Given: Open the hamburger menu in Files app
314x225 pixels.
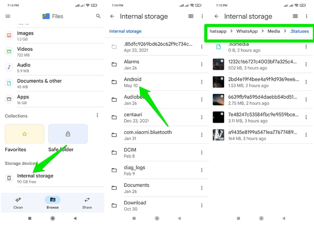Looking at the screenshot, I should 8,16.
